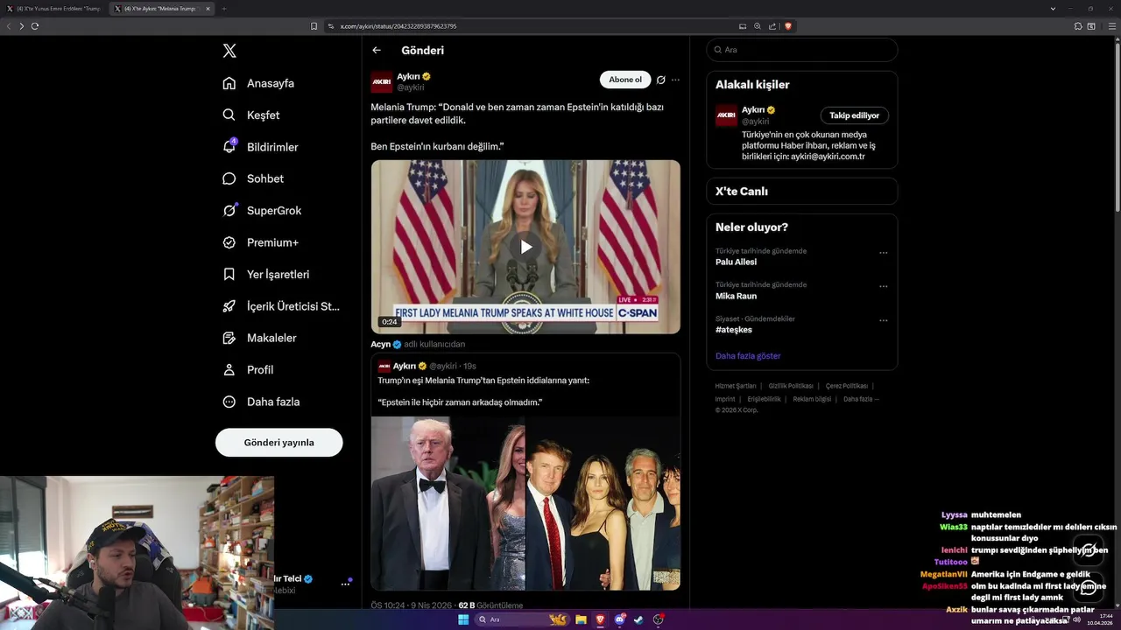Image resolution: width=1121 pixels, height=630 pixels.
Task: Open a new browser tab
Action: click(x=223, y=9)
